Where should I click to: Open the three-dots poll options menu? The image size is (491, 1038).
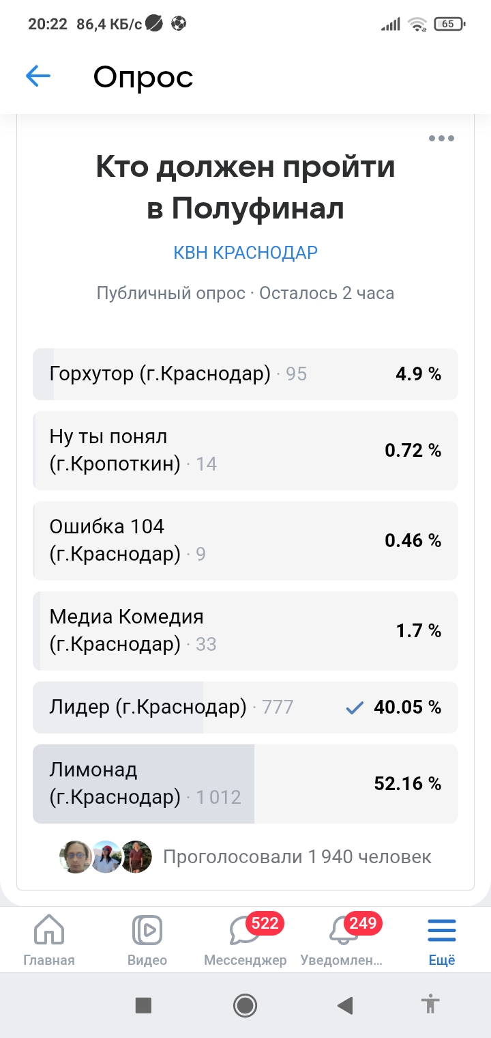click(441, 139)
